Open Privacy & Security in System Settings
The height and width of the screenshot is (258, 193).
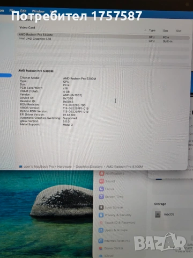point(115,215)
